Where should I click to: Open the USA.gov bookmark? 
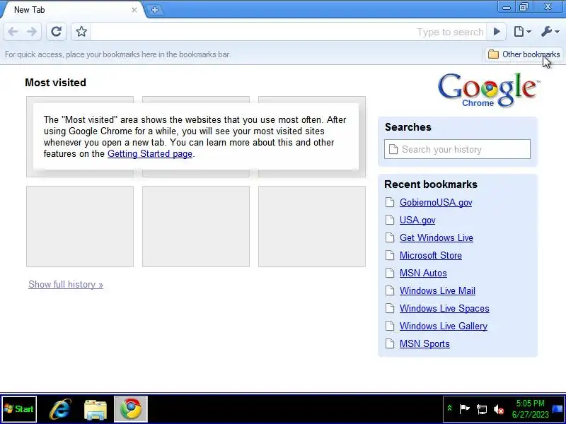(417, 220)
